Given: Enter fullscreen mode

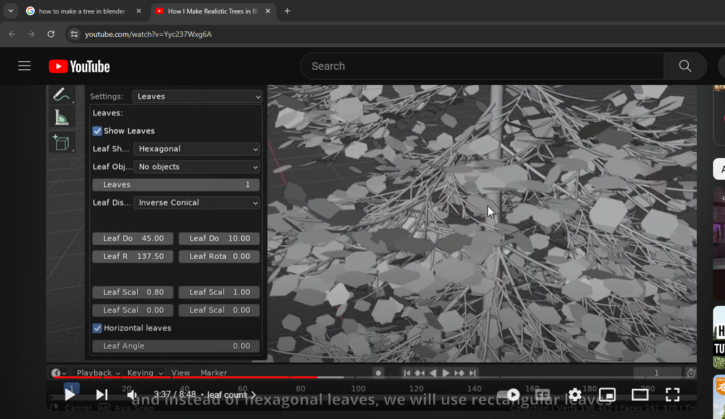Looking at the screenshot, I should click(x=672, y=395).
